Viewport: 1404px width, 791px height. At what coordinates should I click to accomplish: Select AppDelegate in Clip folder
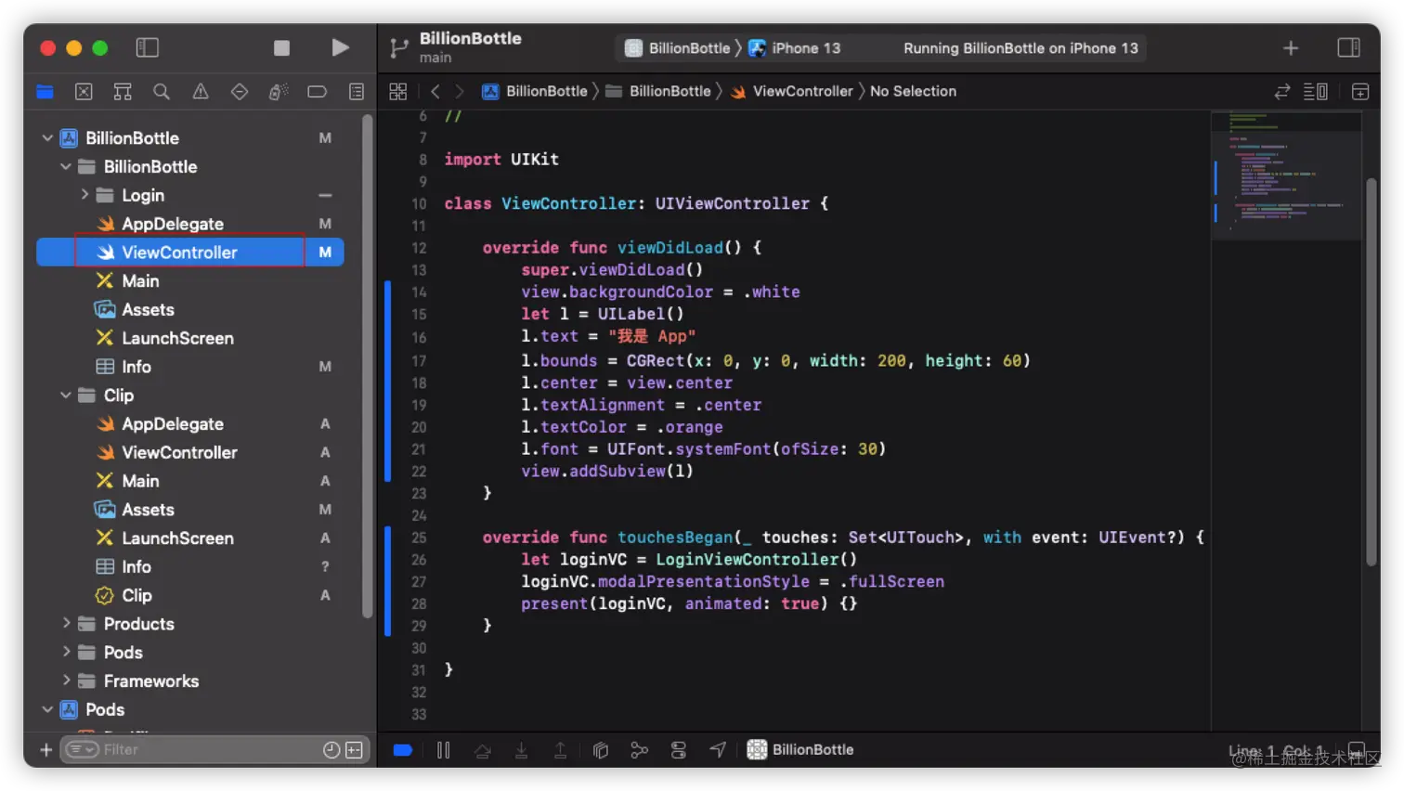point(173,423)
